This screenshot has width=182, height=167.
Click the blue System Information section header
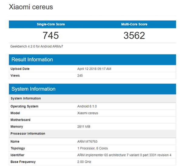coord(92,89)
